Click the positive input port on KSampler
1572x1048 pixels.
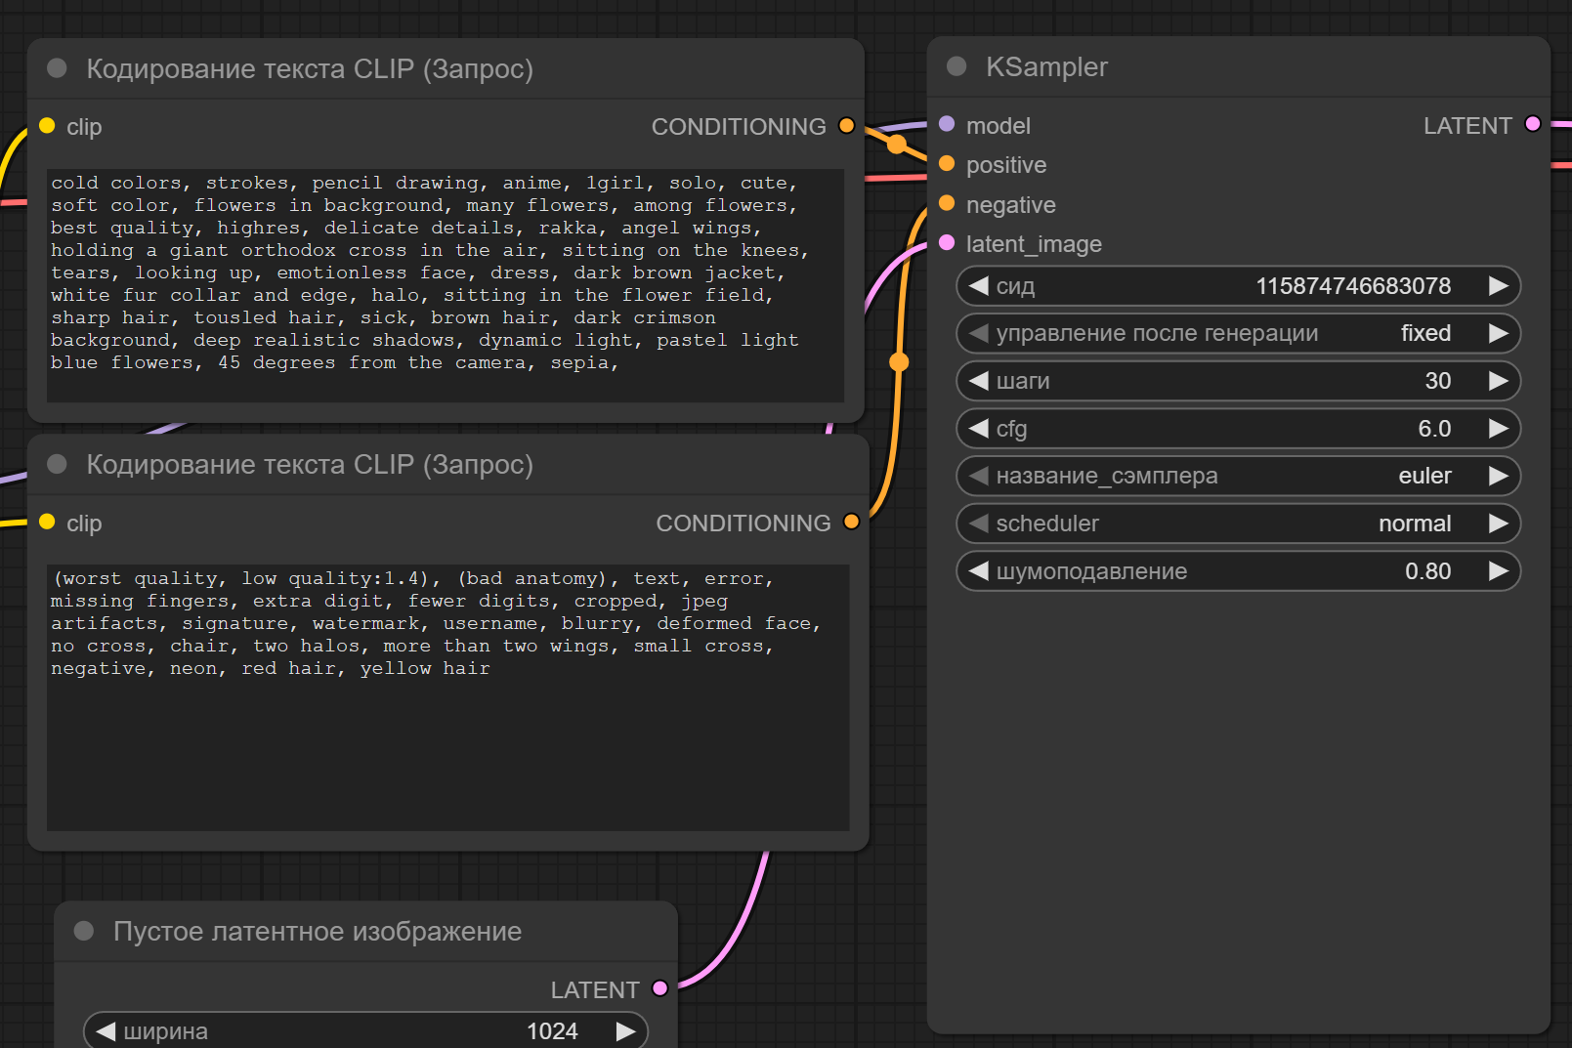pyautogui.click(x=947, y=164)
